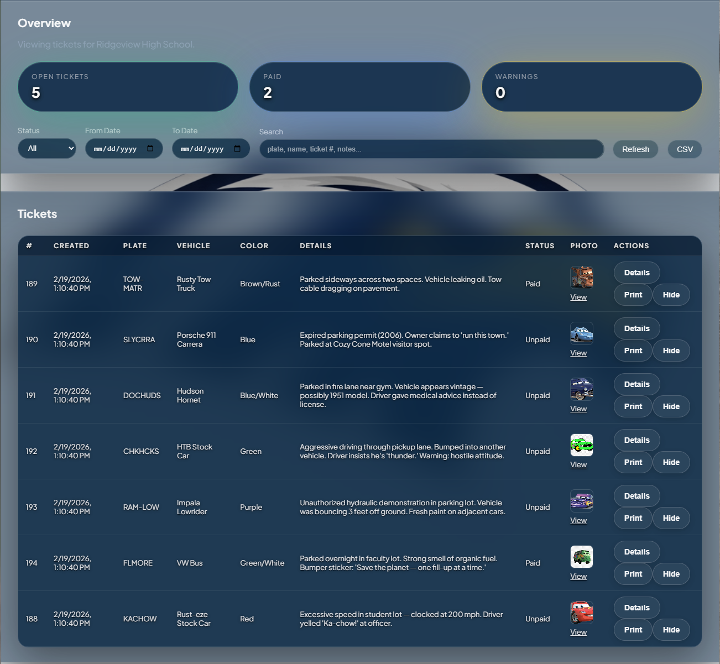720x664 pixels.
Task: Click the Open Tickets summary card
Action: [x=128, y=87]
